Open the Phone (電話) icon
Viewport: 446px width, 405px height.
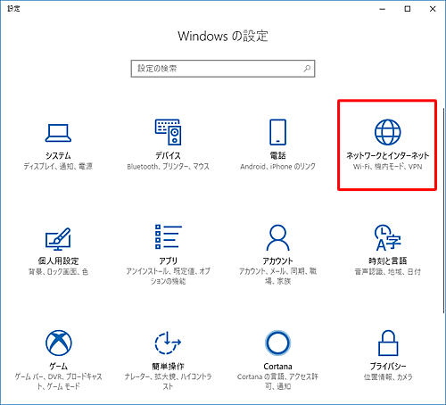(x=277, y=132)
